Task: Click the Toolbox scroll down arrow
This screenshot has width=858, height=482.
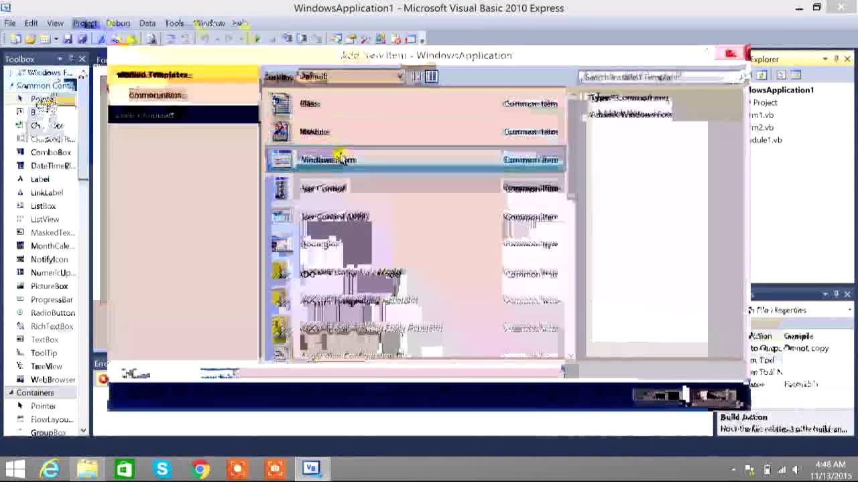Action: coord(84,430)
